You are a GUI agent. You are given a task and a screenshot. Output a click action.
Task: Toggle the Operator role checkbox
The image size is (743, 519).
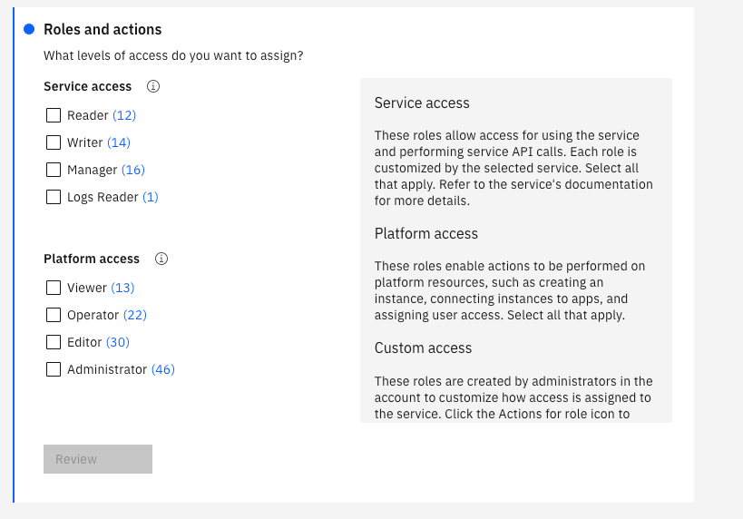tap(54, 315)
